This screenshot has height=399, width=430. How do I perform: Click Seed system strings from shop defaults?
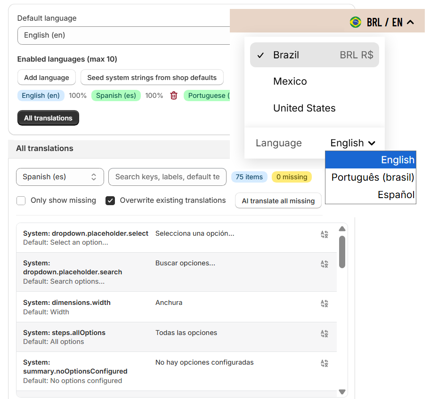tap(152, 78)
